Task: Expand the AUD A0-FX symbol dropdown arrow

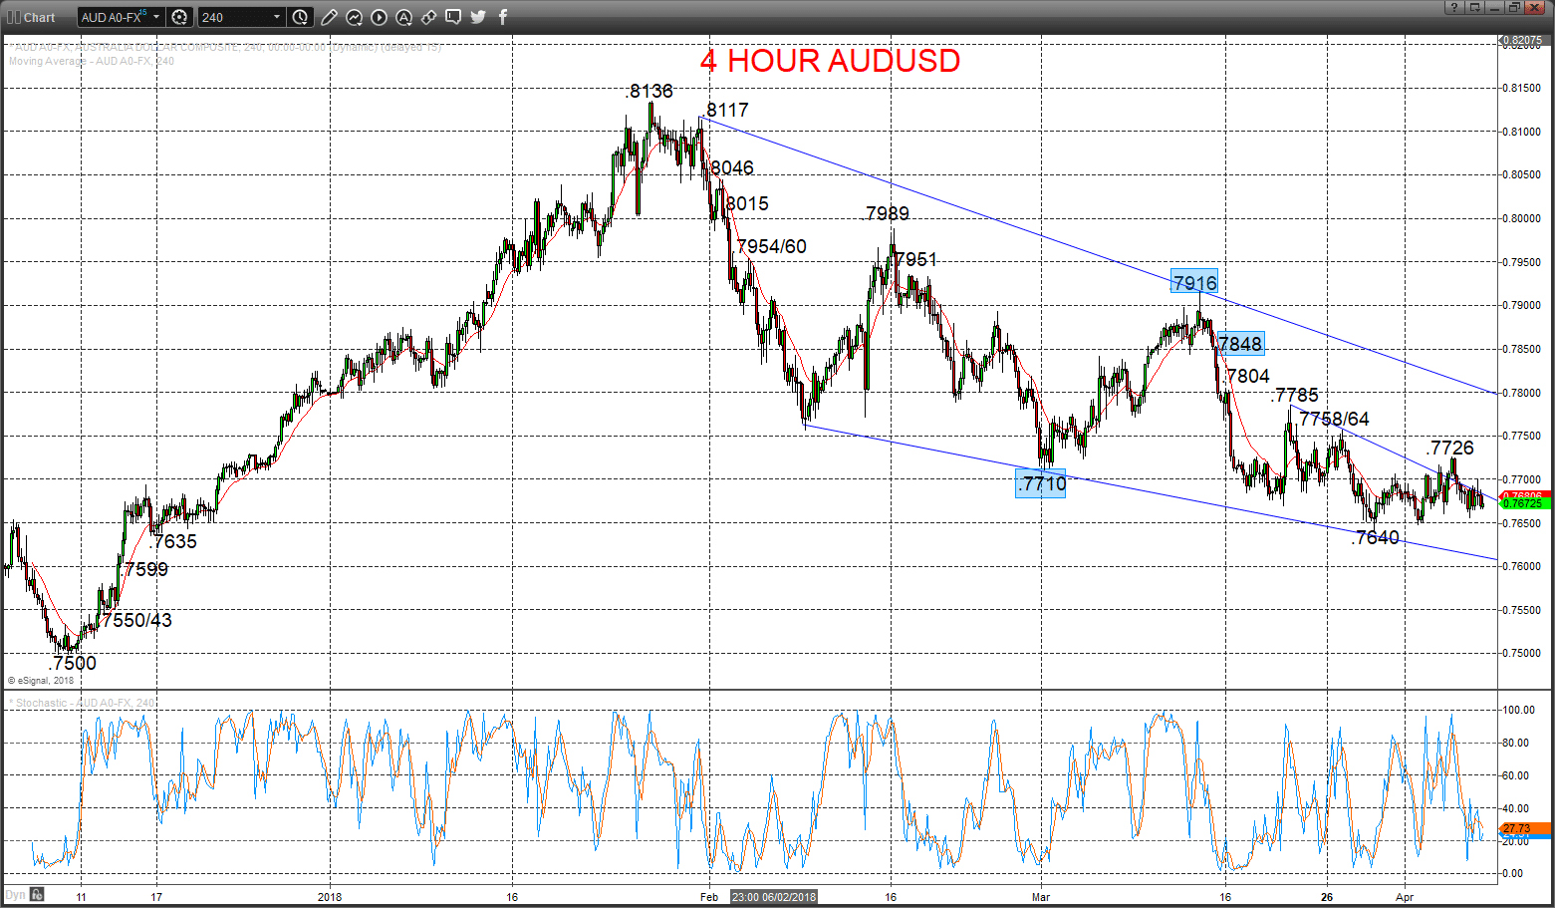Action: click(157, 17)
